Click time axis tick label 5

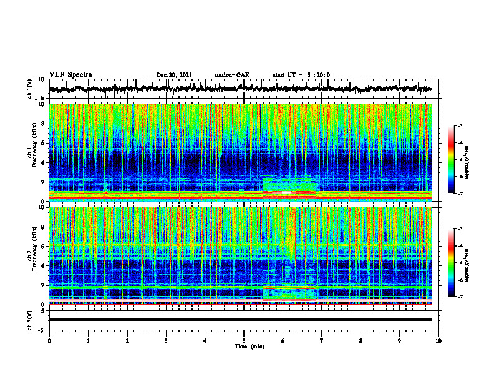click(x=244, y=341)
